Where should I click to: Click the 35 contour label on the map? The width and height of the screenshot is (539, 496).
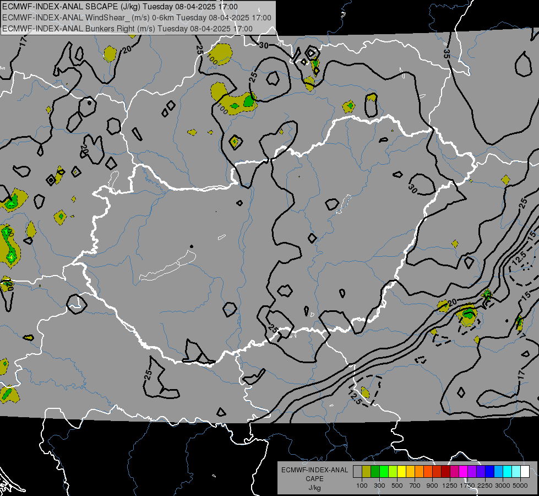pos(447,53)
